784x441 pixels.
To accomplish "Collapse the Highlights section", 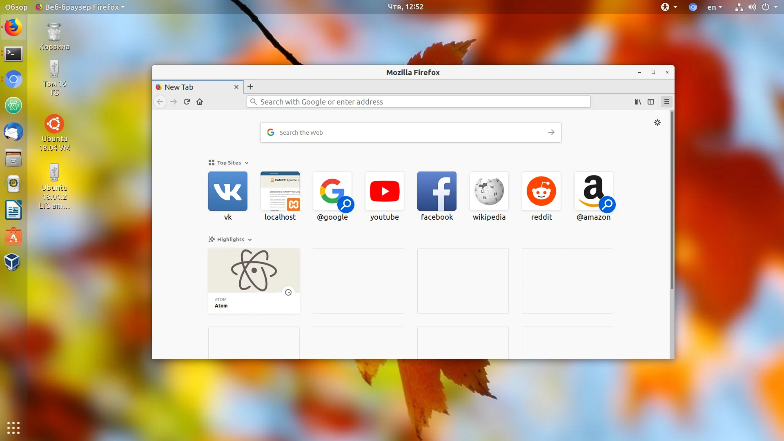I will pyautogui.click(x=250, y=240).
